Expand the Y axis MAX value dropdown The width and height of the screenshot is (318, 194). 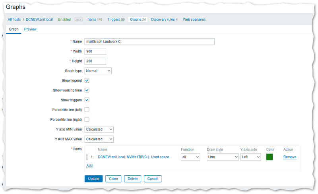tap(99, 139)
